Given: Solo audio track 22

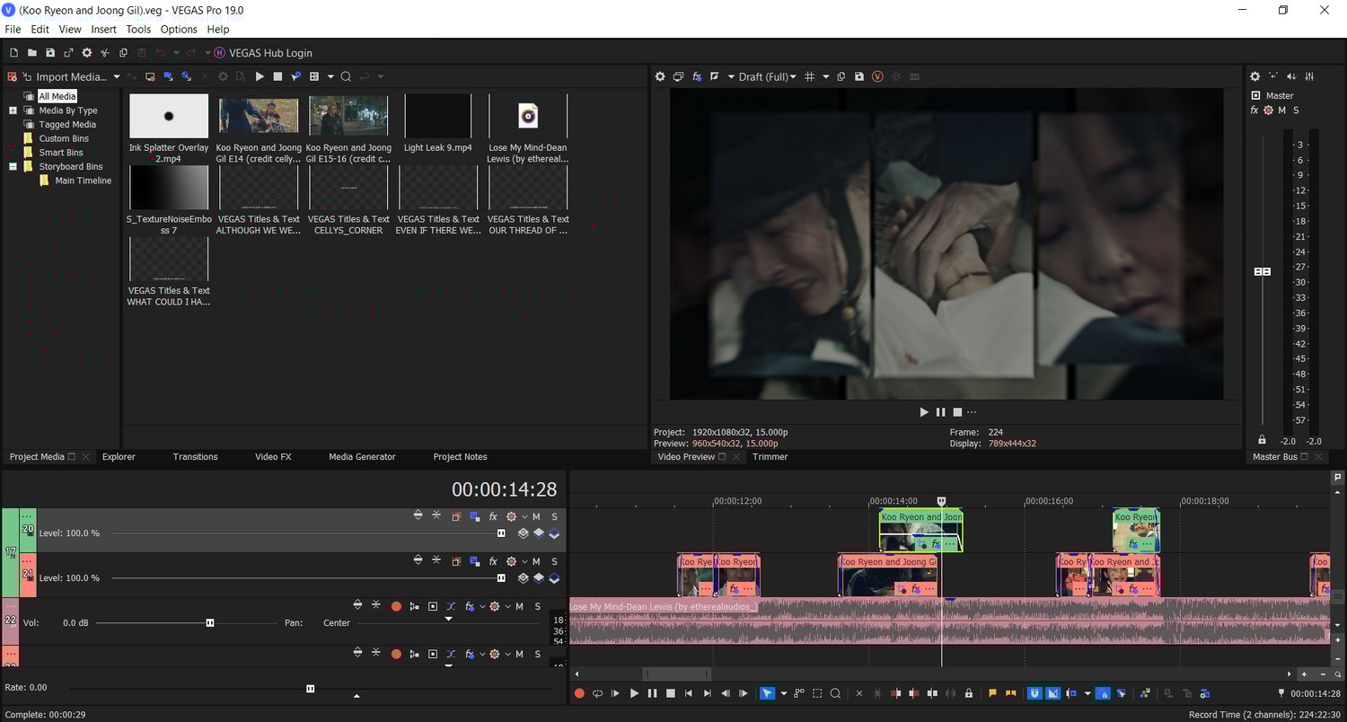Looking at the screenshot, I should [x=537, y=606].
